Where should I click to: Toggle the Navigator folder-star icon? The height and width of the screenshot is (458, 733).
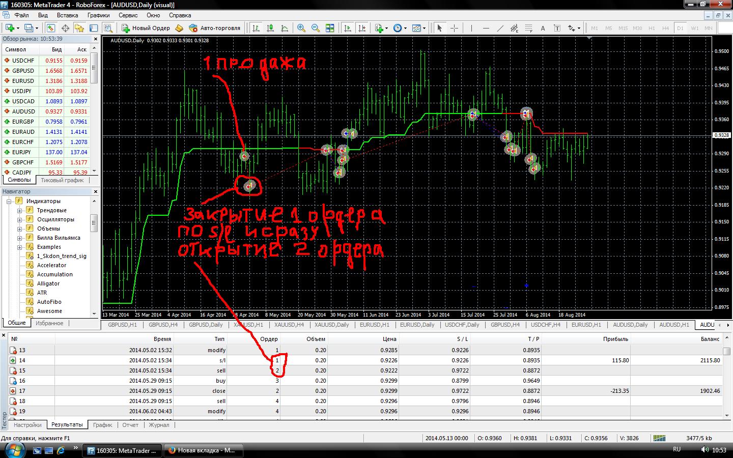click(x=79, y=28)
